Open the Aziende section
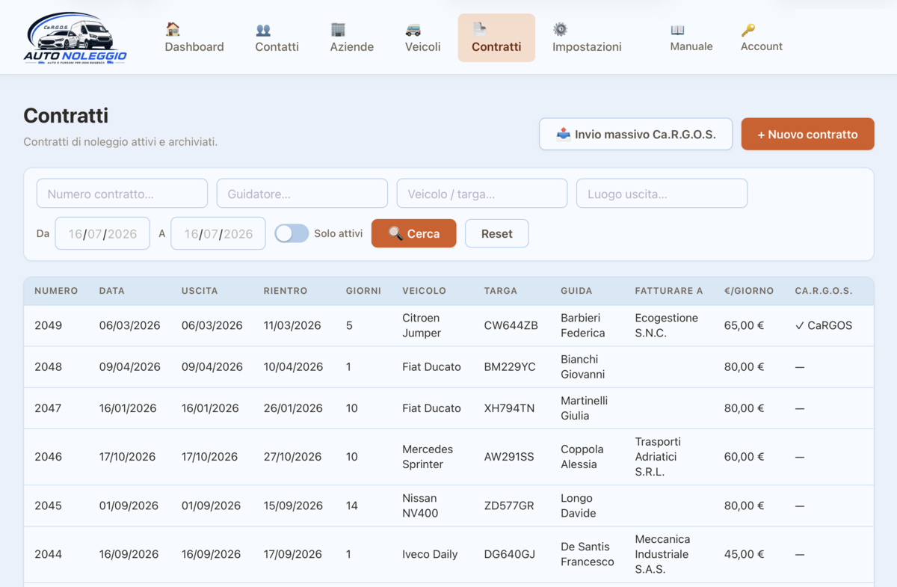 point(352,37)
